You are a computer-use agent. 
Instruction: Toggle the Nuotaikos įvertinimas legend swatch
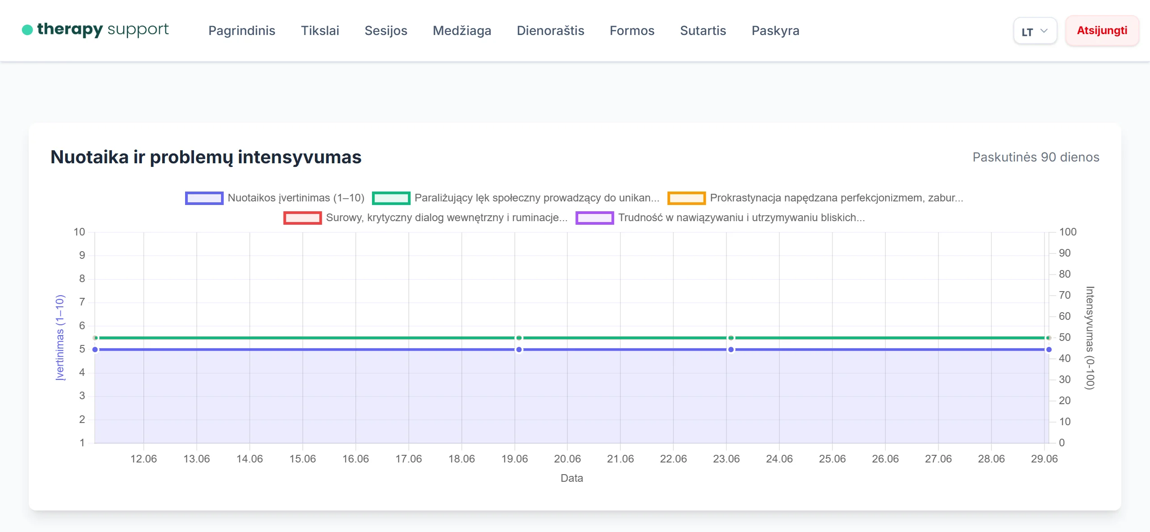[204, 198]
